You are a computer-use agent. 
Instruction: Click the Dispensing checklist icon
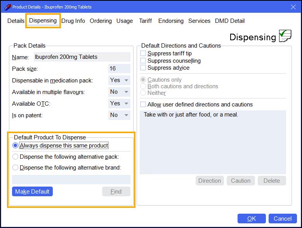285,36
